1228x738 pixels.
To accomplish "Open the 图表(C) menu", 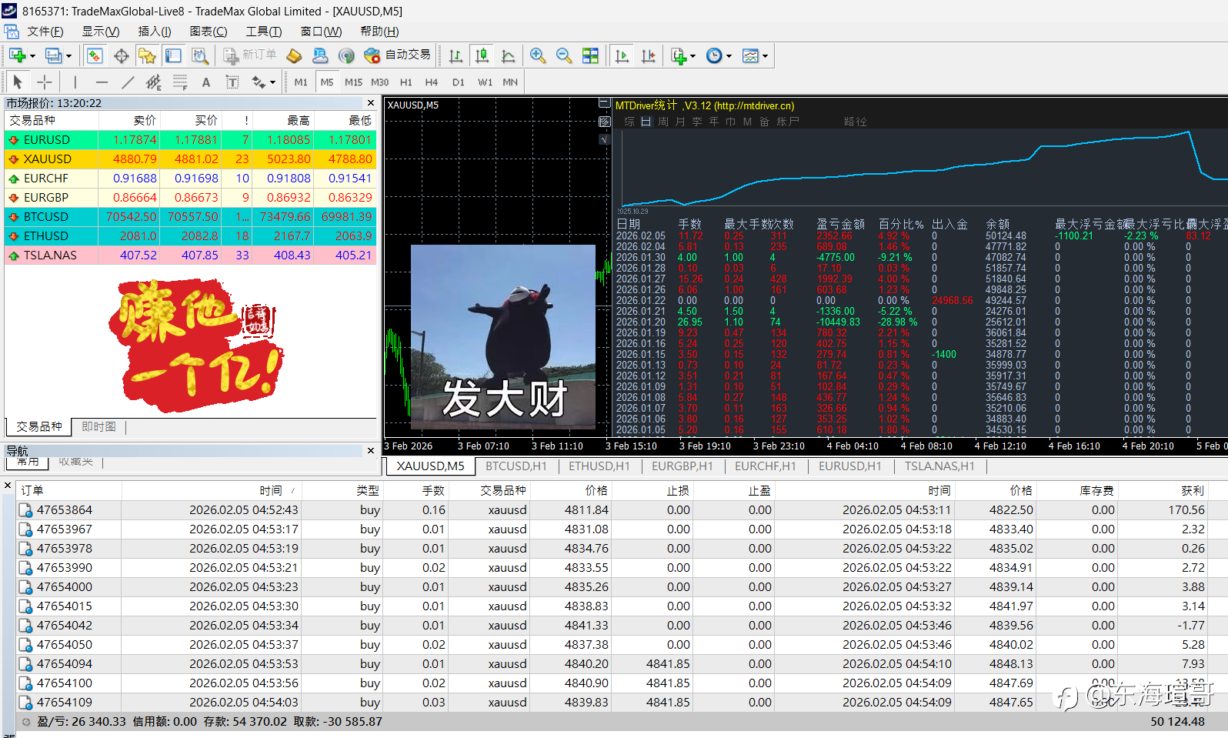I will [209, 32].
